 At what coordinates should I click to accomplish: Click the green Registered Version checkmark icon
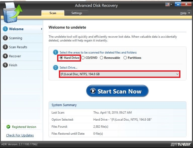pyautogui.click(x=8, y=127)
